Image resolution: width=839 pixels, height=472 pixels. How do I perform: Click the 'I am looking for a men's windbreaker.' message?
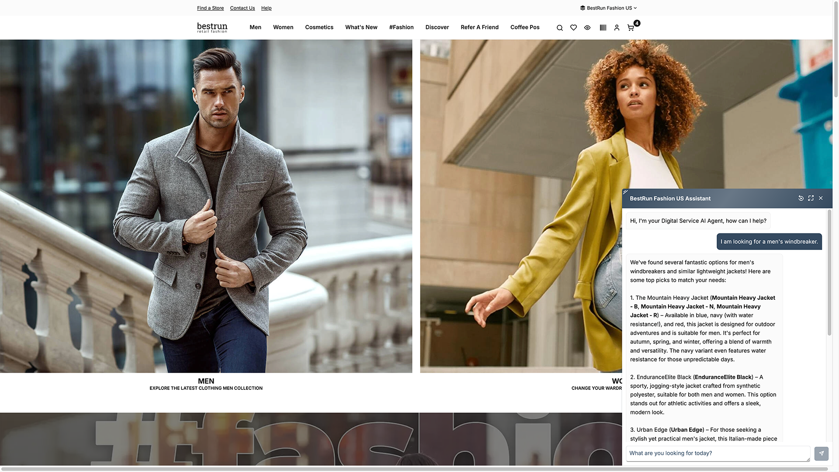point(769,242)
